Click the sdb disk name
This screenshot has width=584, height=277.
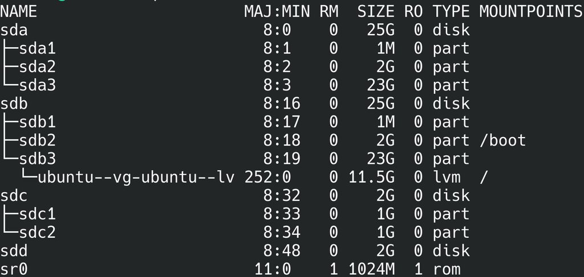[14, 104]
